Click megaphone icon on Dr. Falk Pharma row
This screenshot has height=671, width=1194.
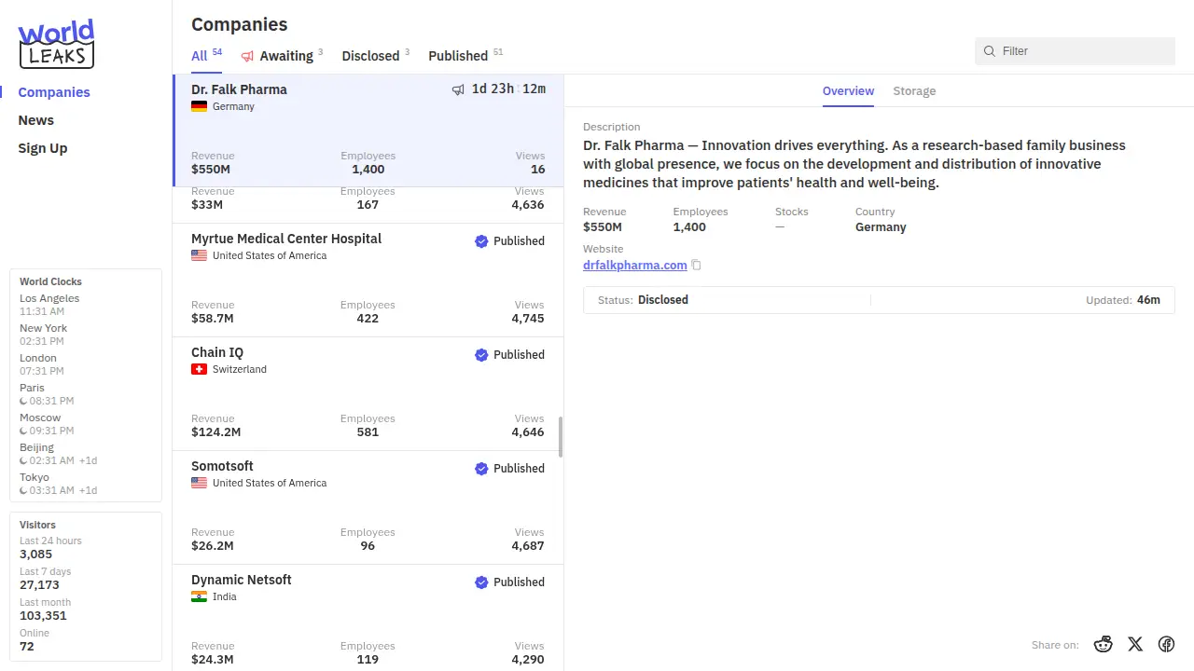click(458, 89)
